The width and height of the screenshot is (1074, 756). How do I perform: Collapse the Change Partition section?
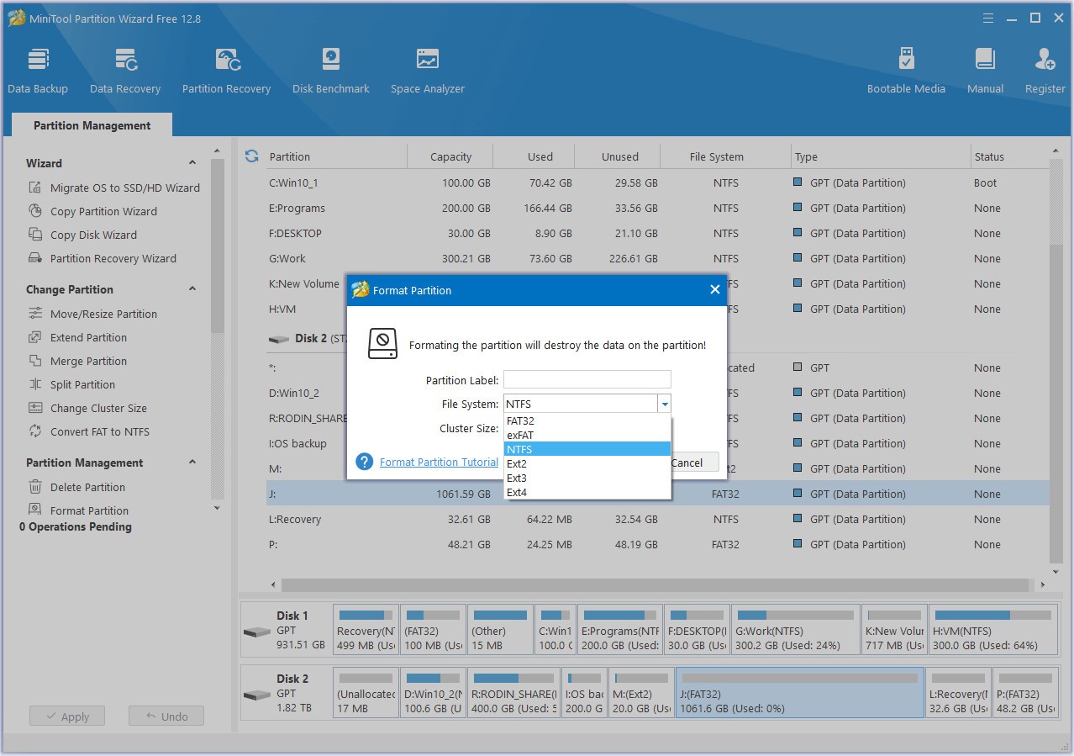click(192, 288)
